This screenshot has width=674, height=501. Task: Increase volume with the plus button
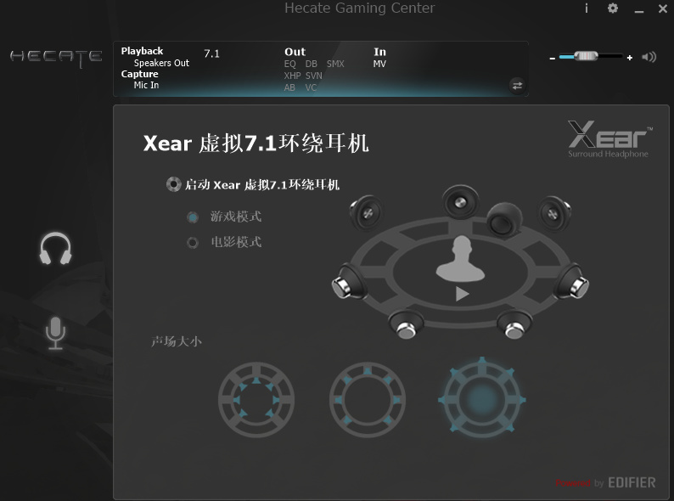click(x=630, y=57)
